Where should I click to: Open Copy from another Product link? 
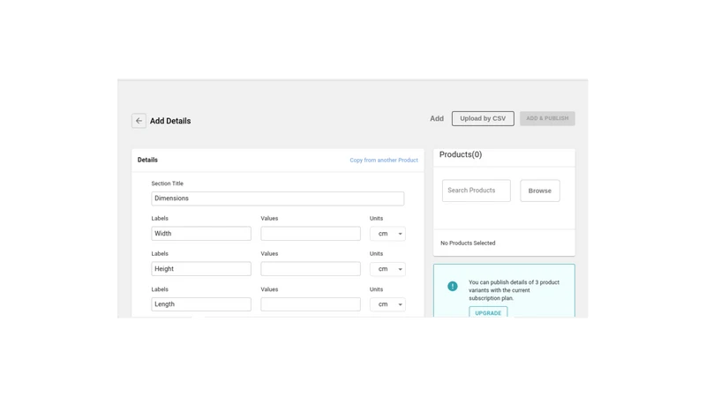click(x=384, y=161)
